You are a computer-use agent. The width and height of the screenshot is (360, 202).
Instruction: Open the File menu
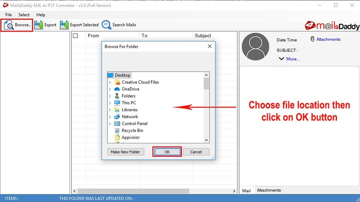click(8, 15)
